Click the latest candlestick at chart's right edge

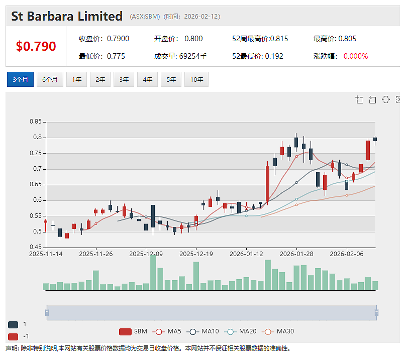point(375,140)
